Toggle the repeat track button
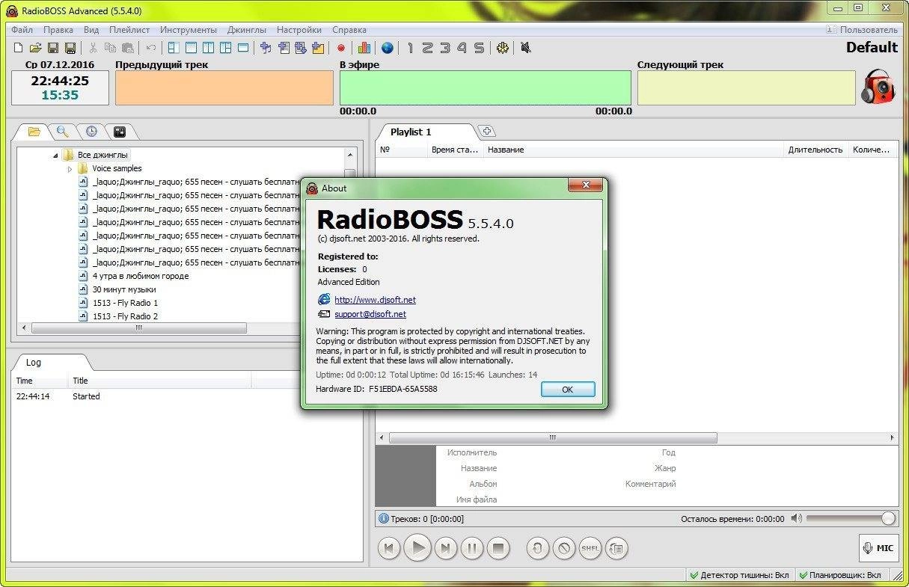 537,549
